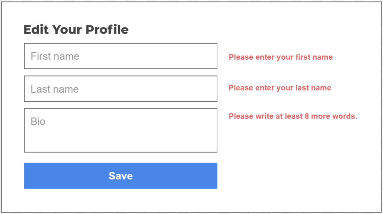
Task: Click the Edit Your Profile heading
Action: tap(76, 30)
